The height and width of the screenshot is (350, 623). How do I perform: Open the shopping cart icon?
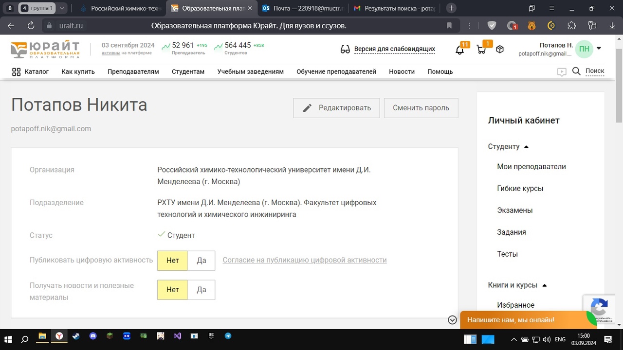481,49
